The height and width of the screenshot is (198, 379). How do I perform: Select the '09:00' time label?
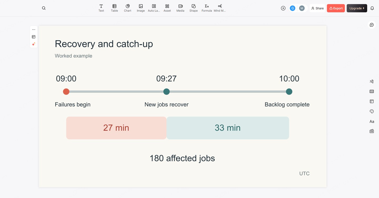(66, 79)
